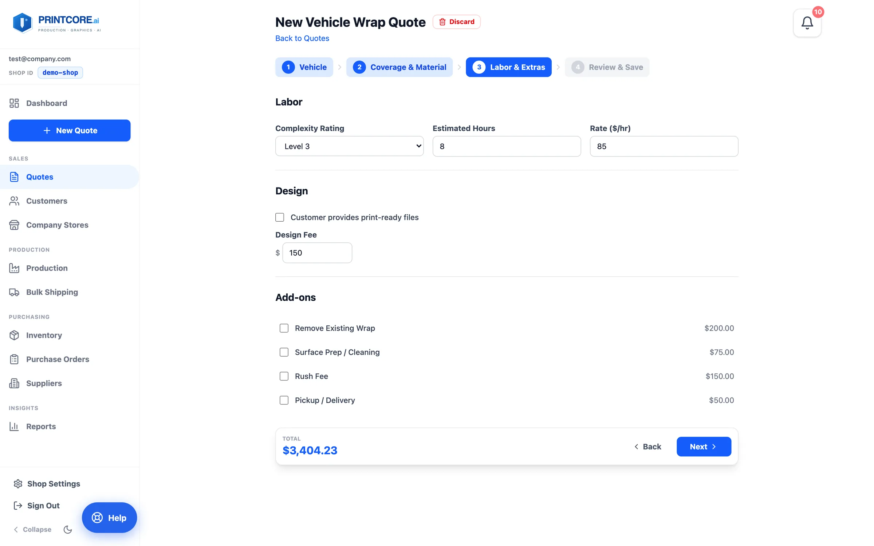Viewport: 874px width, 546px height.
Task: Go to Coverage & Material step
Action: tap(399, 67)
